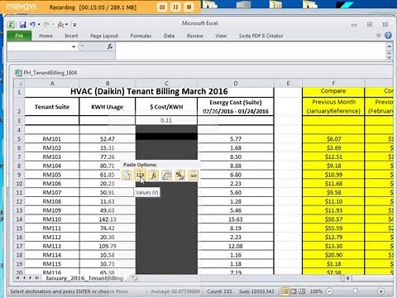The image size is (397, 298).
Task: Click workbook icon beside PH_TenantBilling_1604
Action: [x=18, y=73]
